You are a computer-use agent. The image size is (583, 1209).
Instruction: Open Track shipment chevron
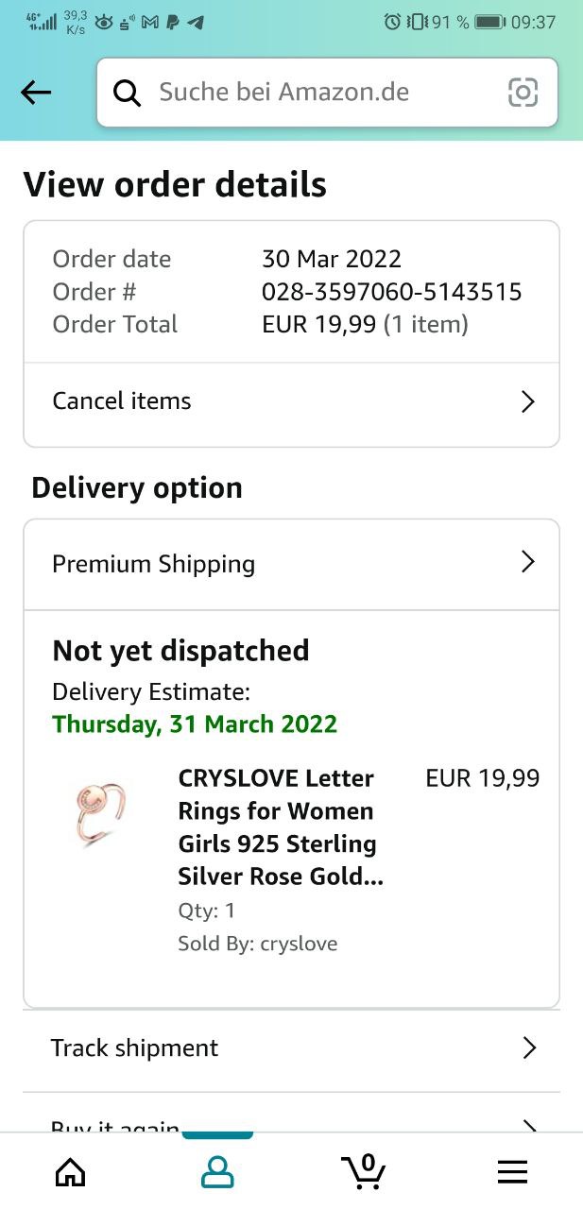tap(529, 1047)
